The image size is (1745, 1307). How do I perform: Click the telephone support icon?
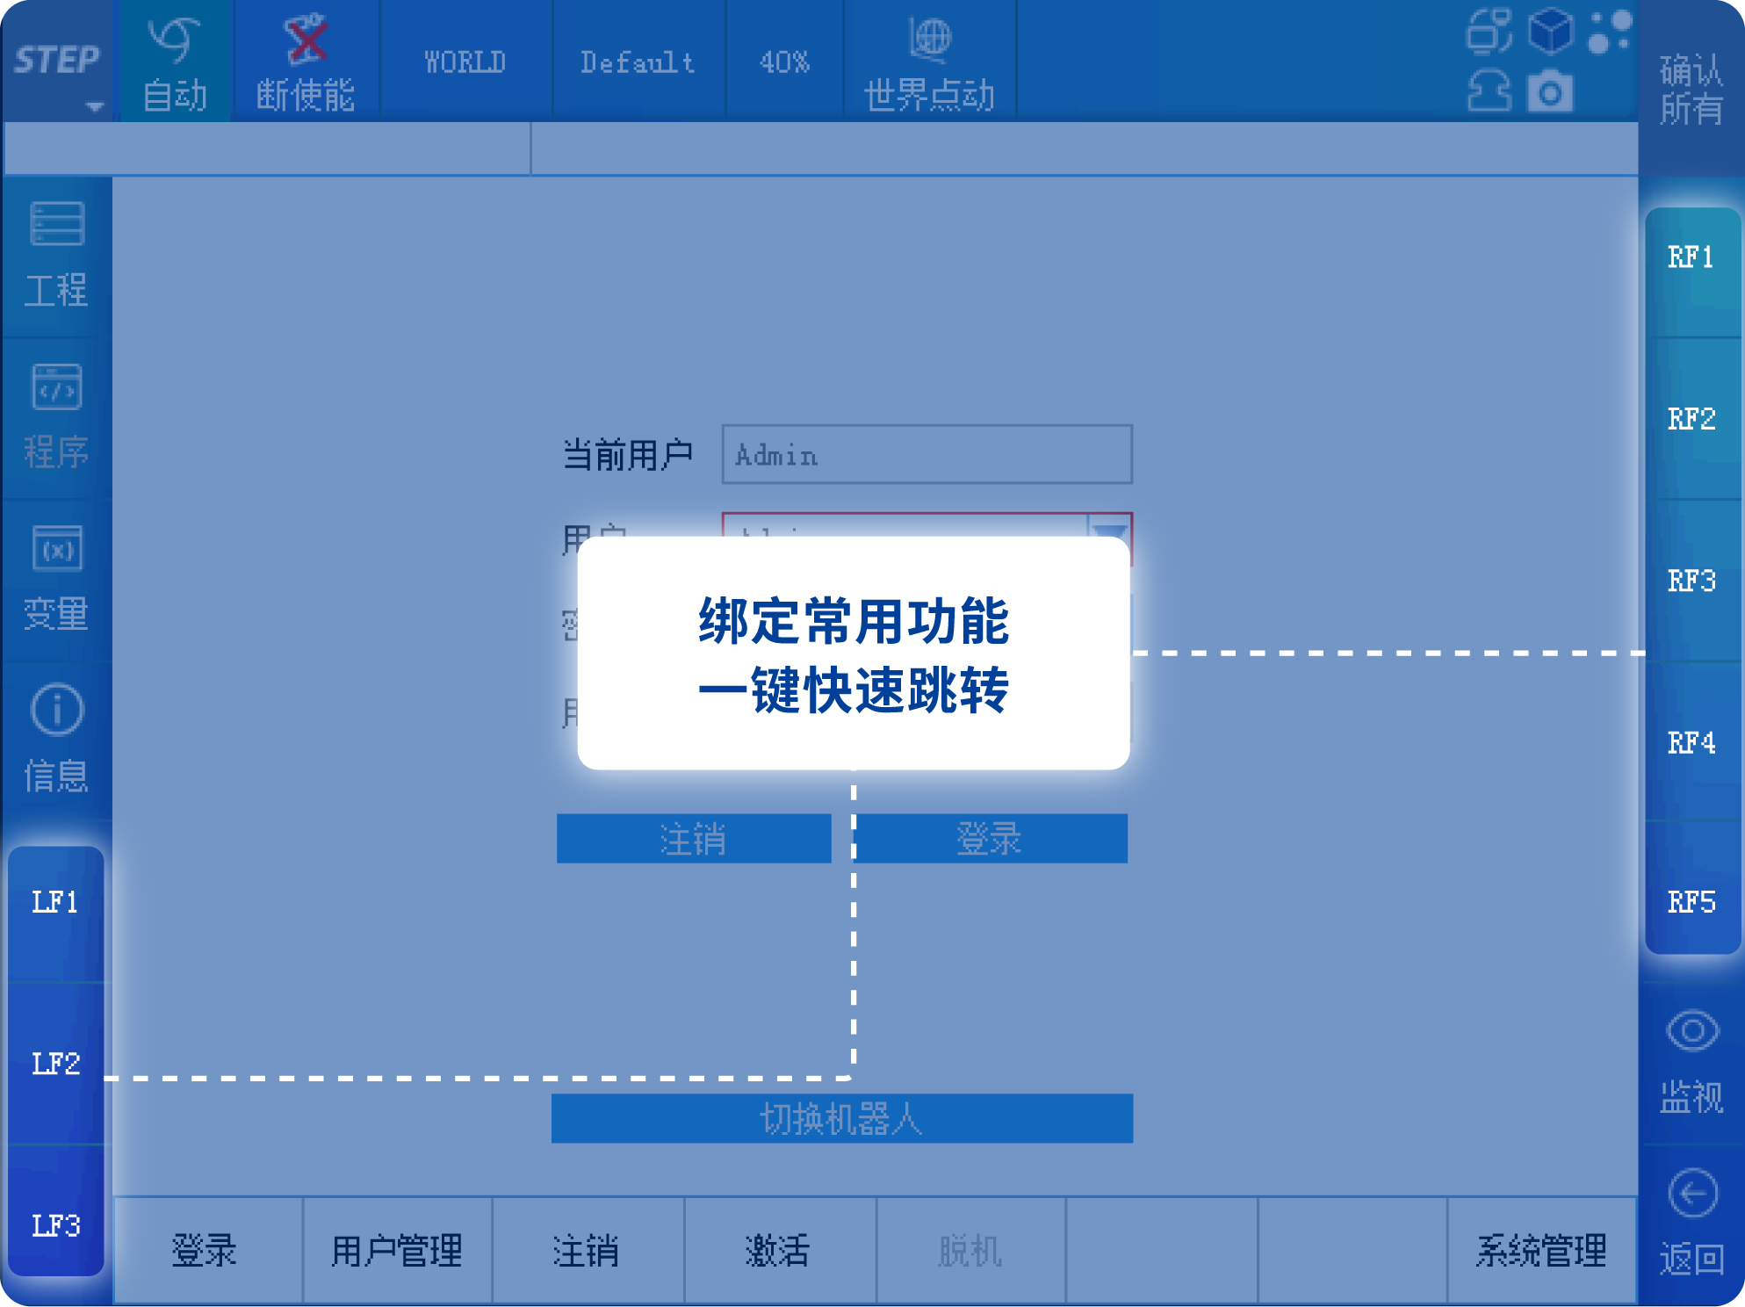coord(1489,90)
